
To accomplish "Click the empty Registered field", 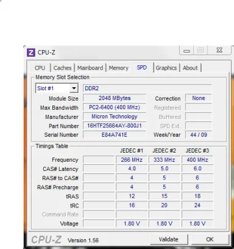I will 199,107.
